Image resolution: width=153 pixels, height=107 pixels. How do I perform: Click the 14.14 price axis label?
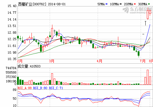click(12, 19)
